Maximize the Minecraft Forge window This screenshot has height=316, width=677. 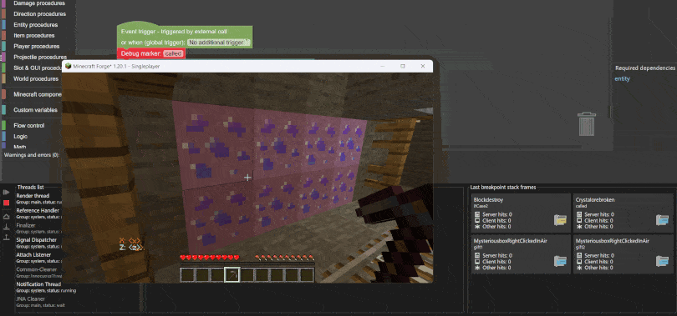[x=402, y=67]
